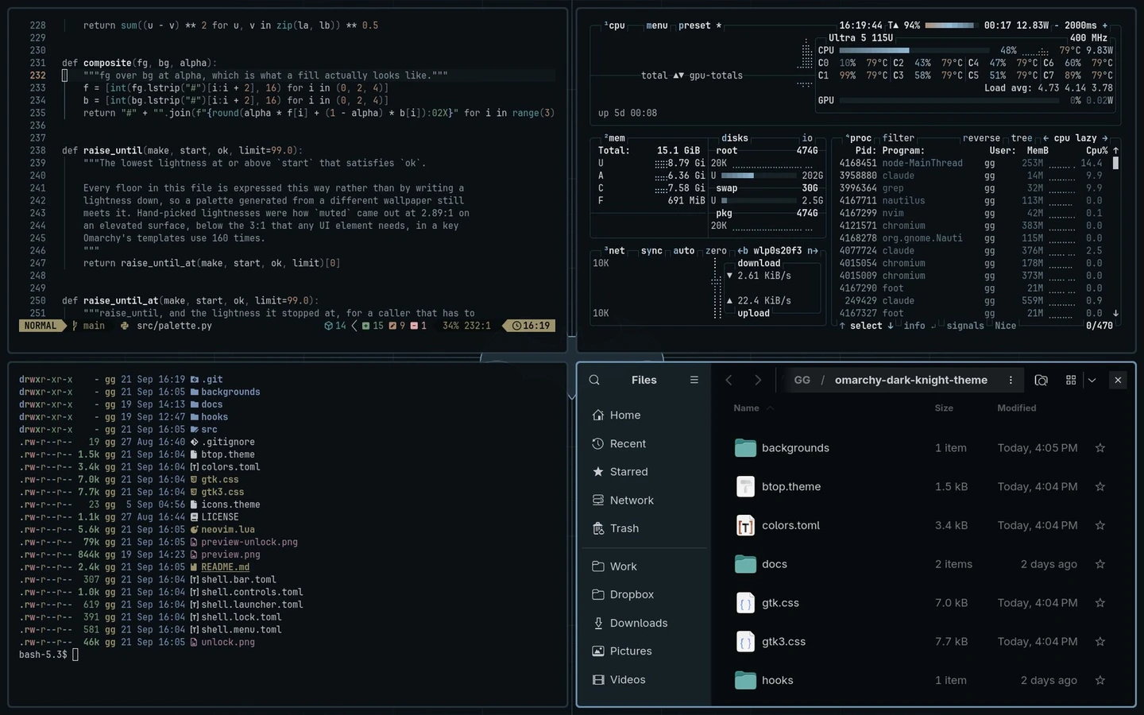Switch btop mem box to io mode
1144x715 pixels.
807,138
